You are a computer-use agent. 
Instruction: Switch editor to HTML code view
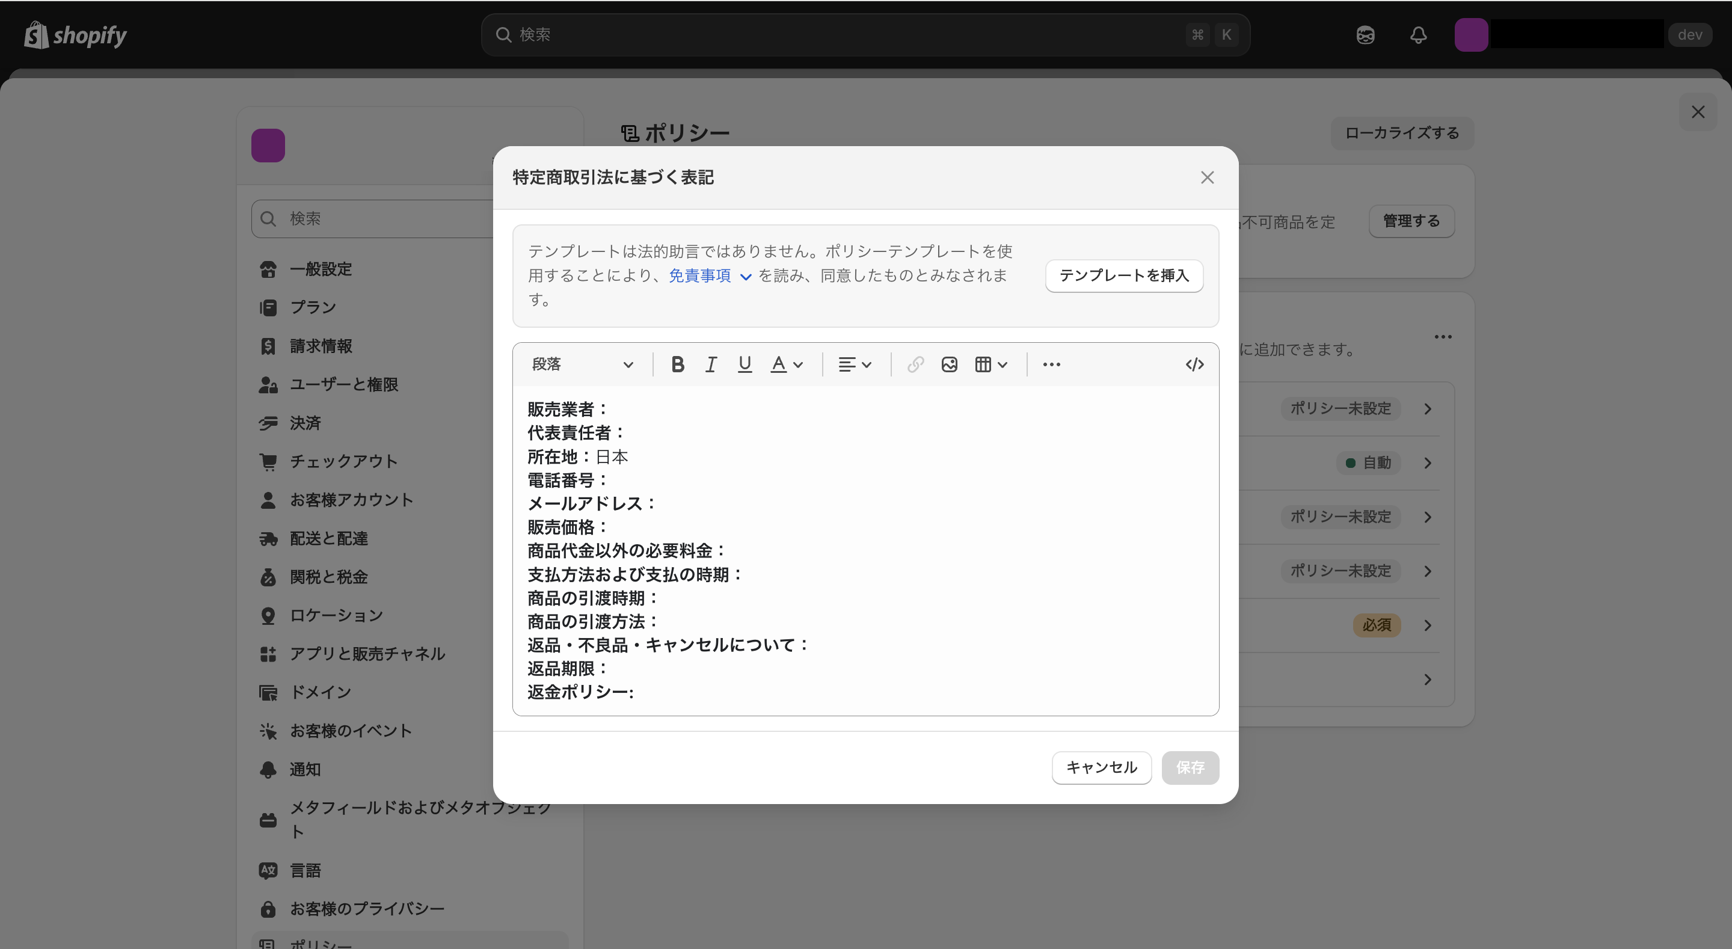point(1194,364)
